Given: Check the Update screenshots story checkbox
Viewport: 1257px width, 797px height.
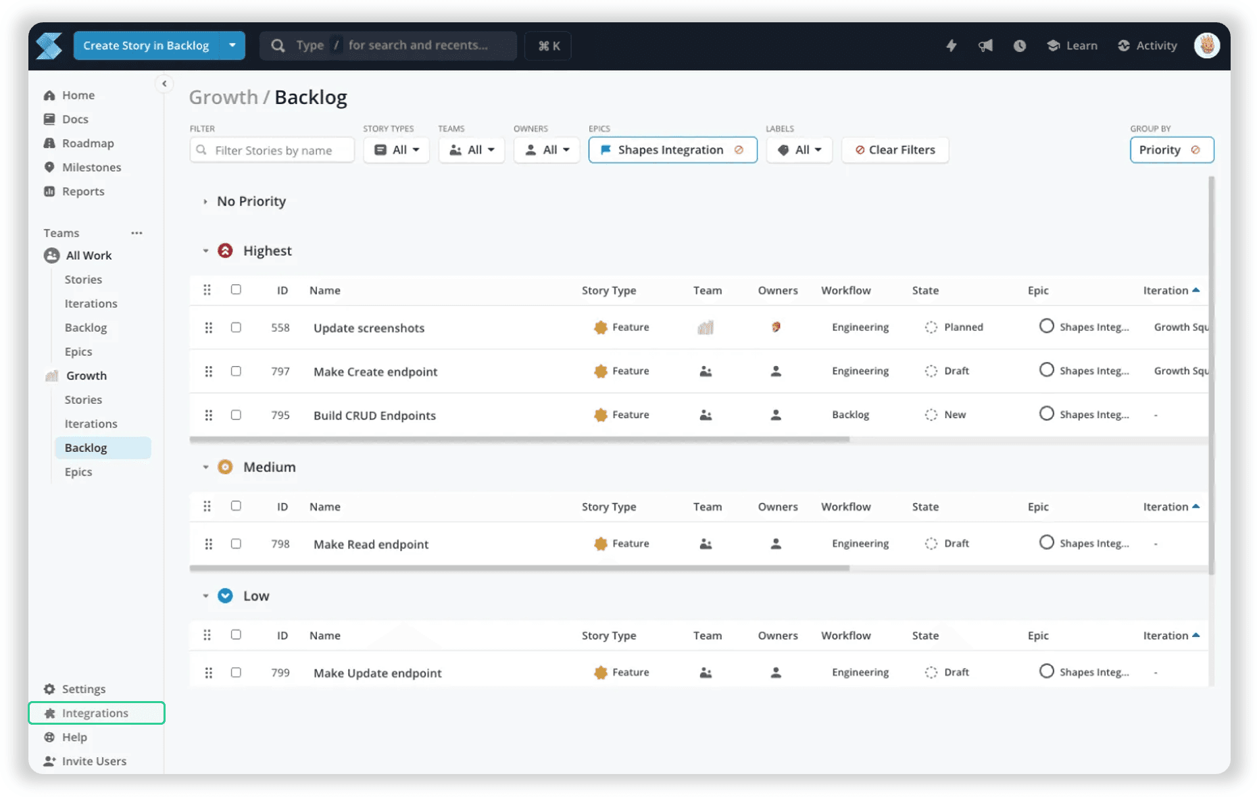Looking at the screenshot, I should [x=236, y=328].
